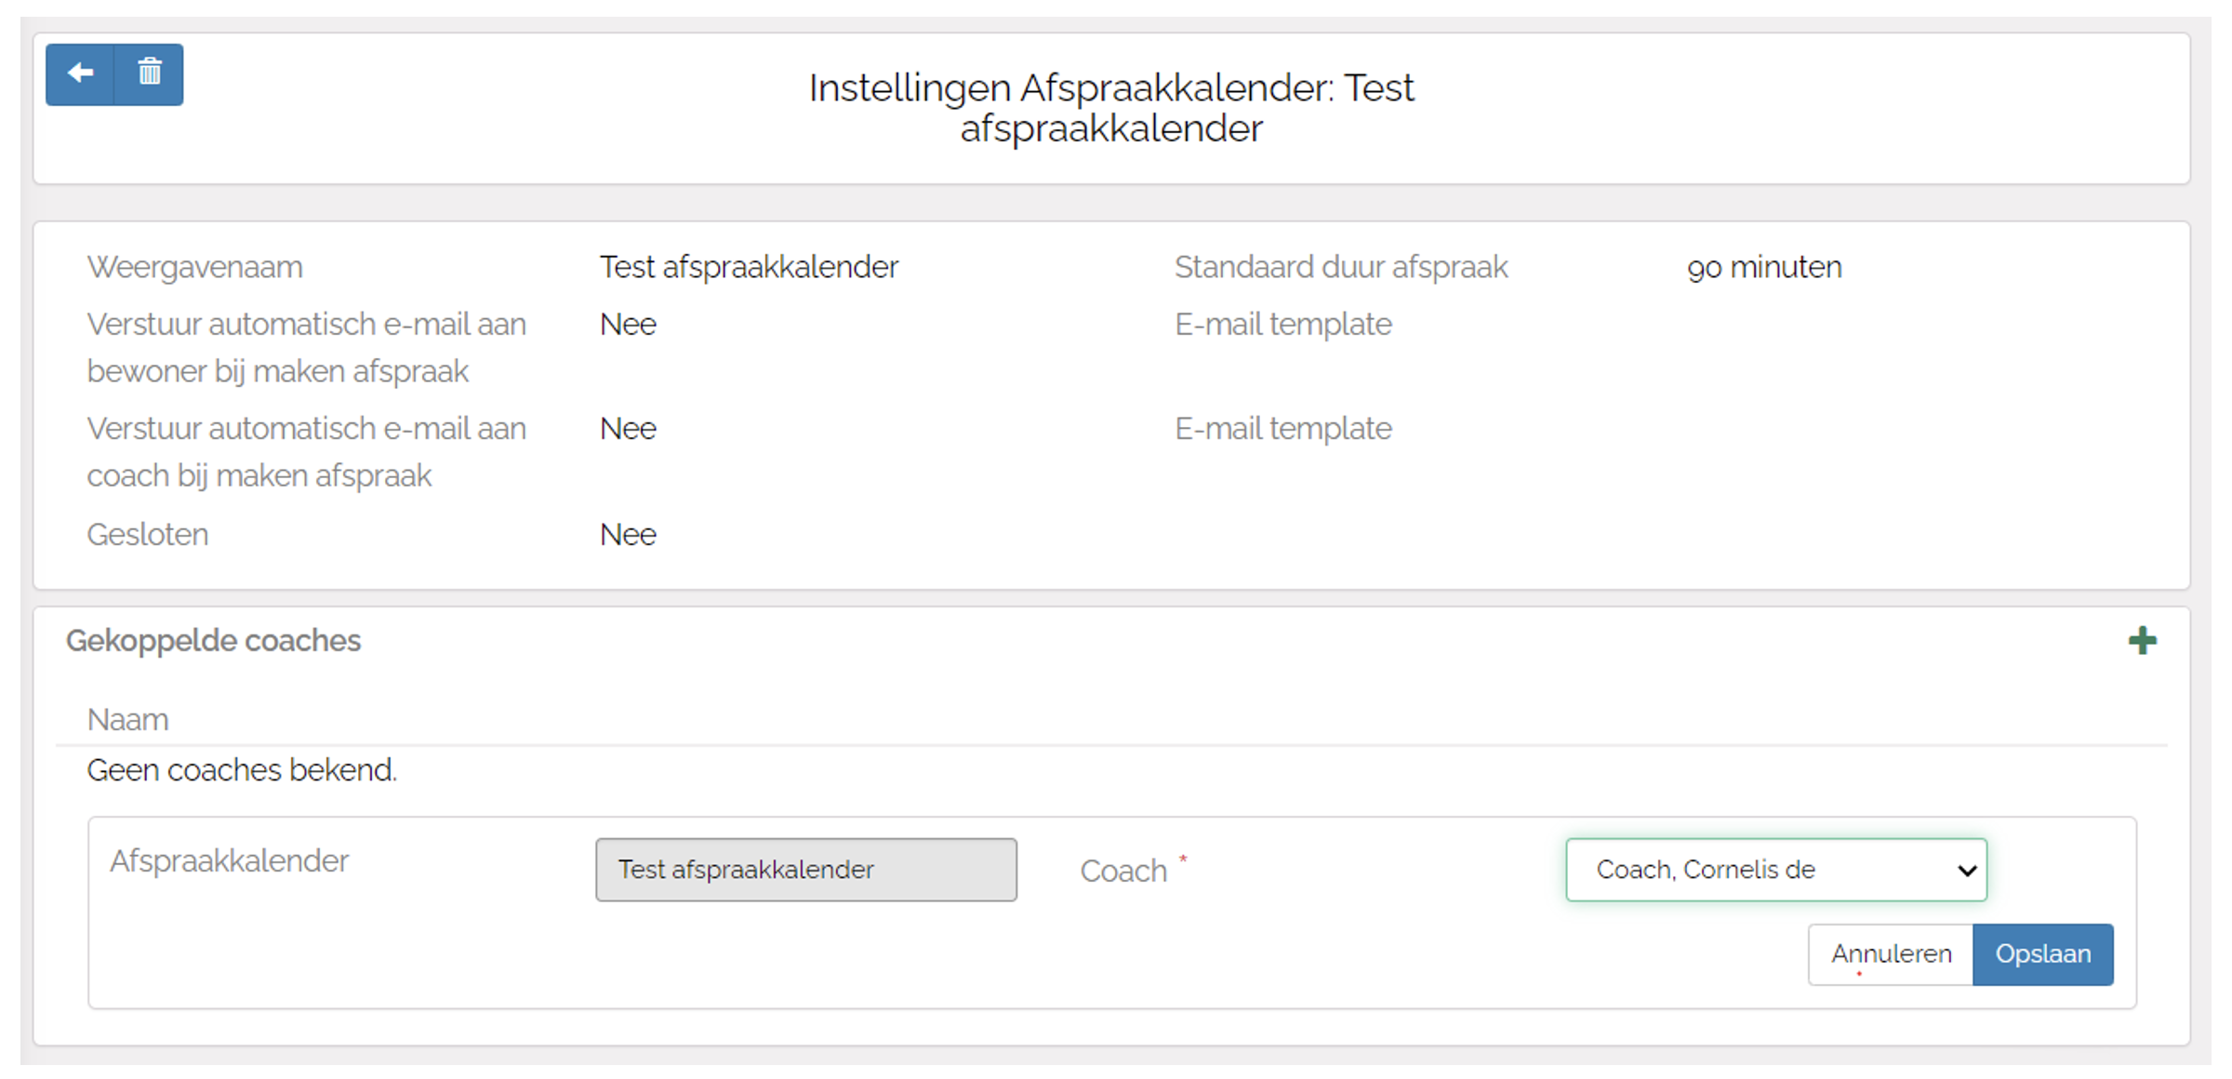Image resolution: width=2232 pixels, height=1079 pixels.
Task: Click the Afspraakkalender label in the form
Action: pyautogui.click(x=229, y=861)
